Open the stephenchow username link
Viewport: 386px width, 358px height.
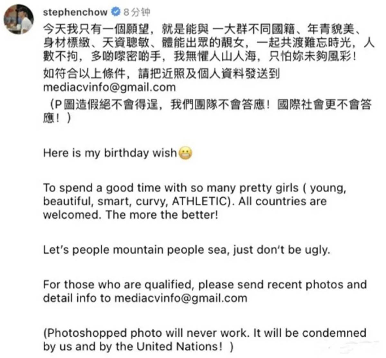75,12
